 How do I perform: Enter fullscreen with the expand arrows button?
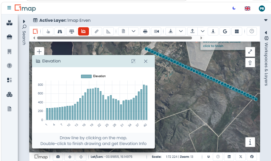click(250, 52)
